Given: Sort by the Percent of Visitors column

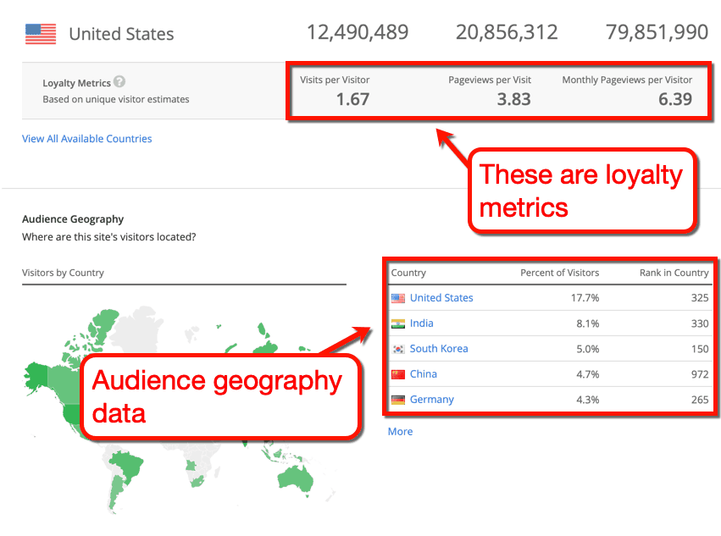Looking at the screenshot, I should point(562,273).
